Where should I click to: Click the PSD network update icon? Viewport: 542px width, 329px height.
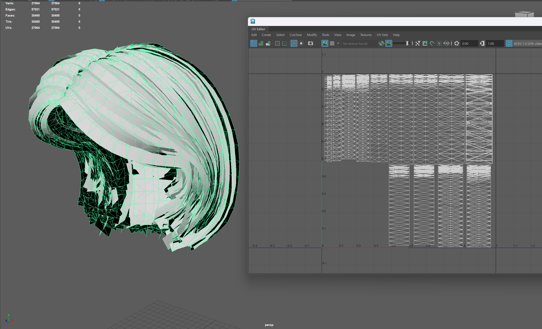click(x=447, y=43)
